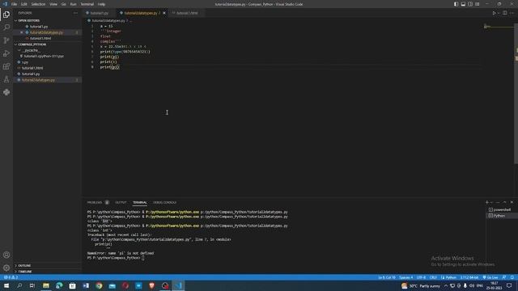Screen dimensions: 518x291
Task: Open the Testing flask view
Action: [x=6, y=79]
